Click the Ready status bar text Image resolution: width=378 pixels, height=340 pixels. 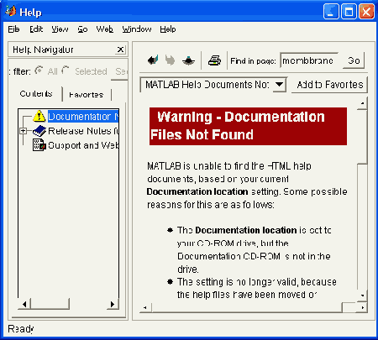(21, 329)
